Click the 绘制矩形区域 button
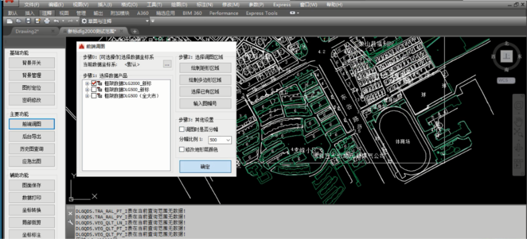This screenshot has width=527, height=239. point(205,68)
